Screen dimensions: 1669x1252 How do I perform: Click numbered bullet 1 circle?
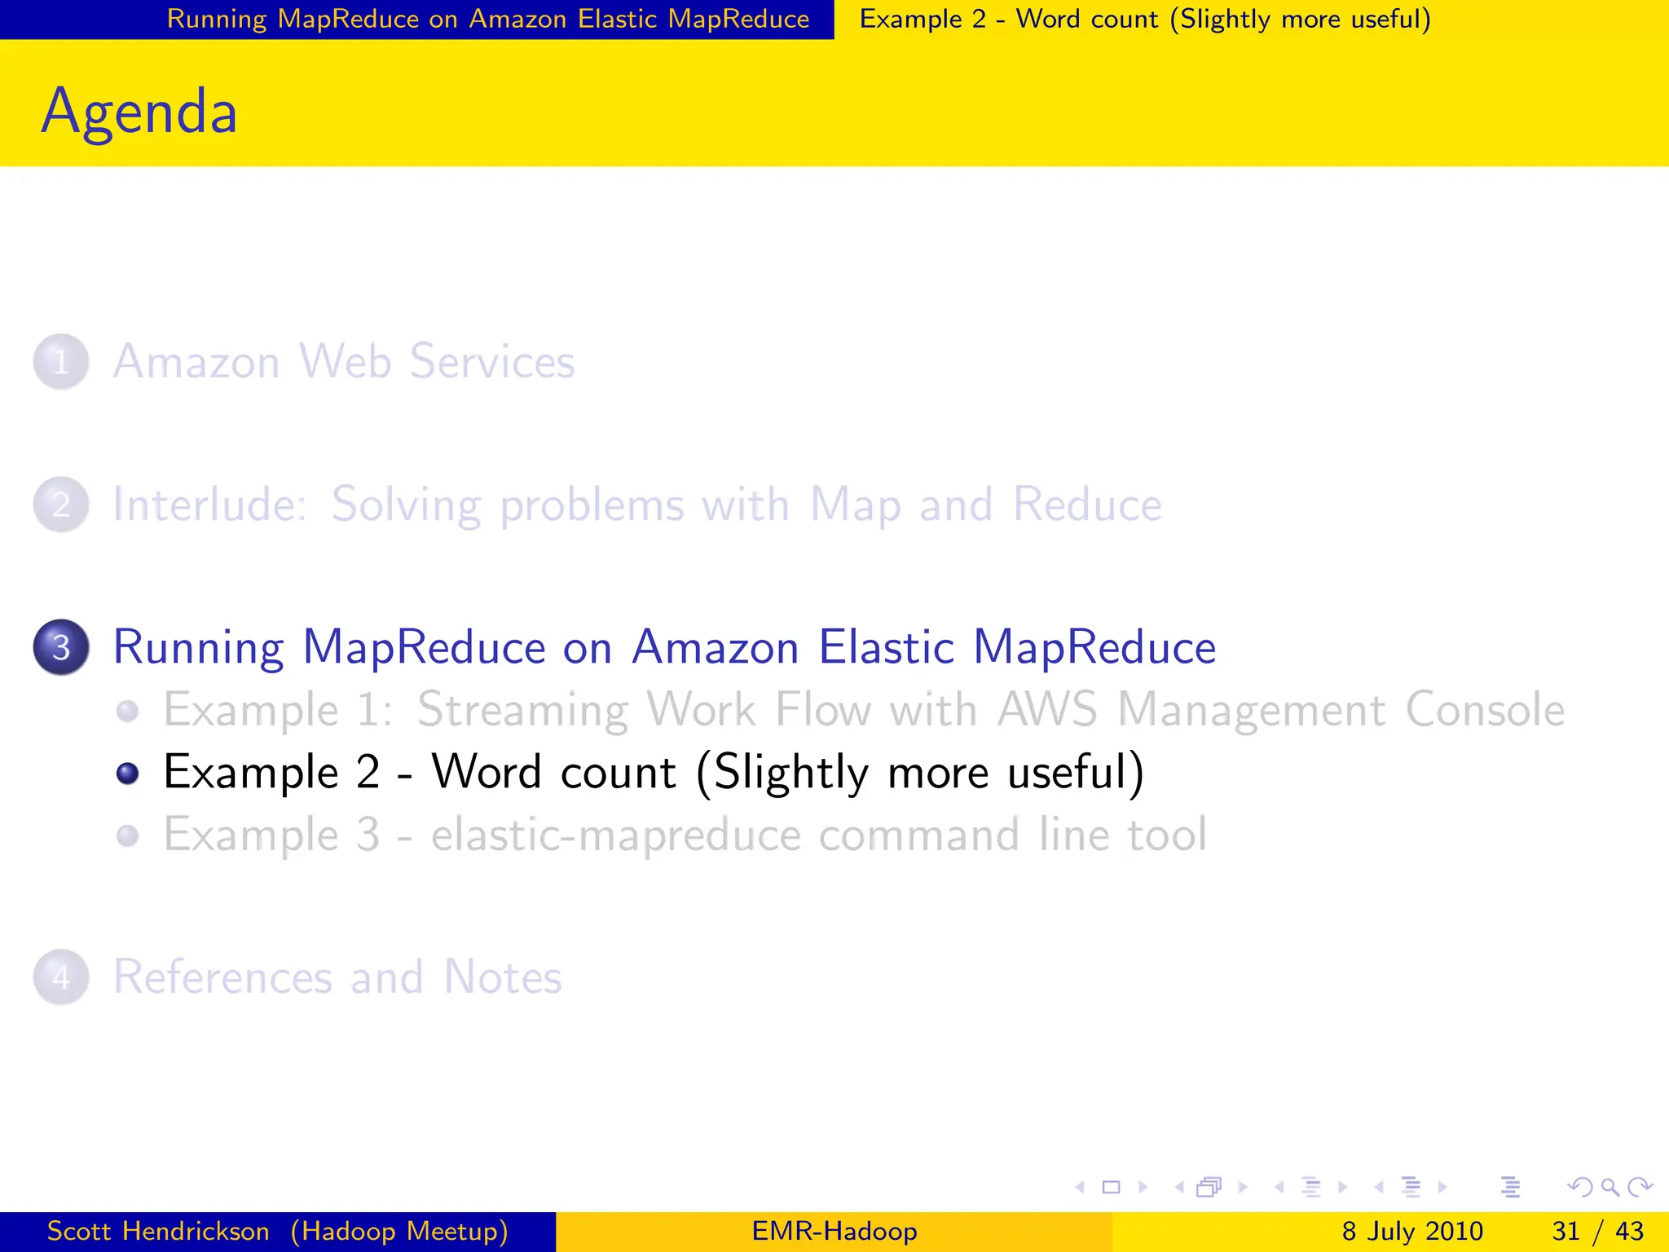pyautogui.click(x=61, y=361)
